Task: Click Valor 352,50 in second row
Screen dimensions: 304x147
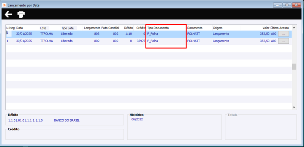Action: click(x=264, y=41)
